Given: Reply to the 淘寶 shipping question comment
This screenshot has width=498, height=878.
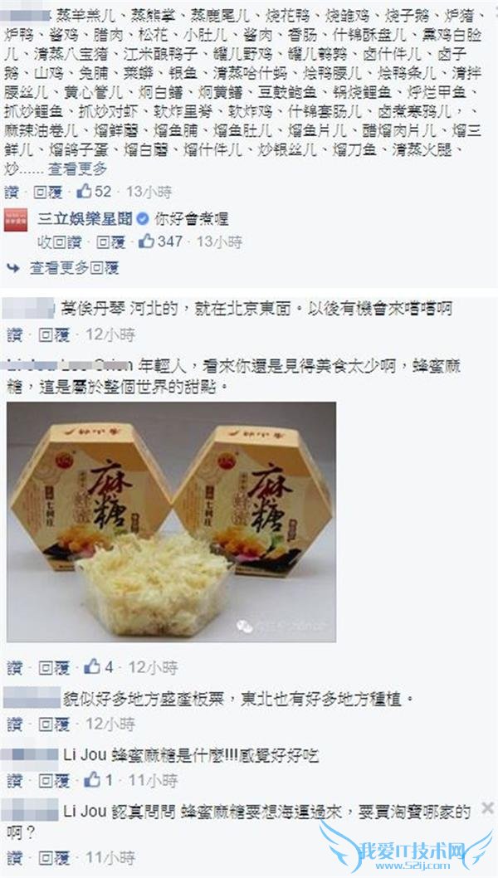Looking at the screenshot, I should coord(54,857).
